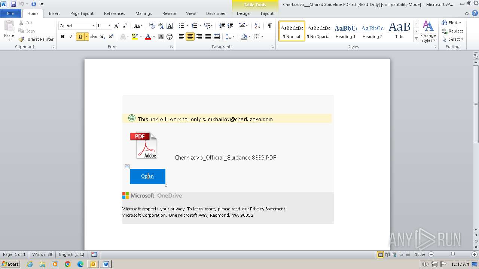Click Bullets list icon

tap(181, 26)
